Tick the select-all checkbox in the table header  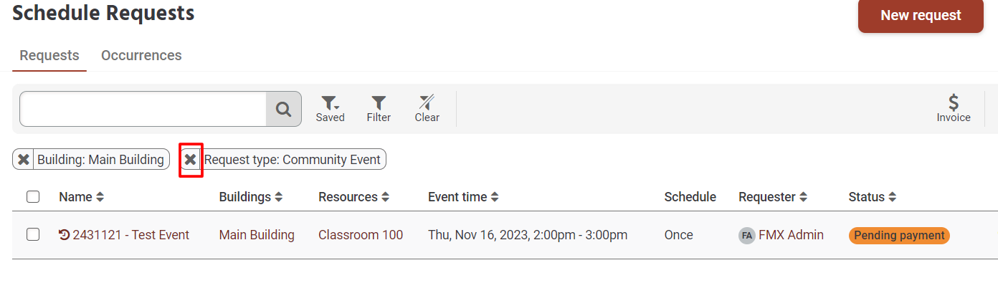pos(33,196)
